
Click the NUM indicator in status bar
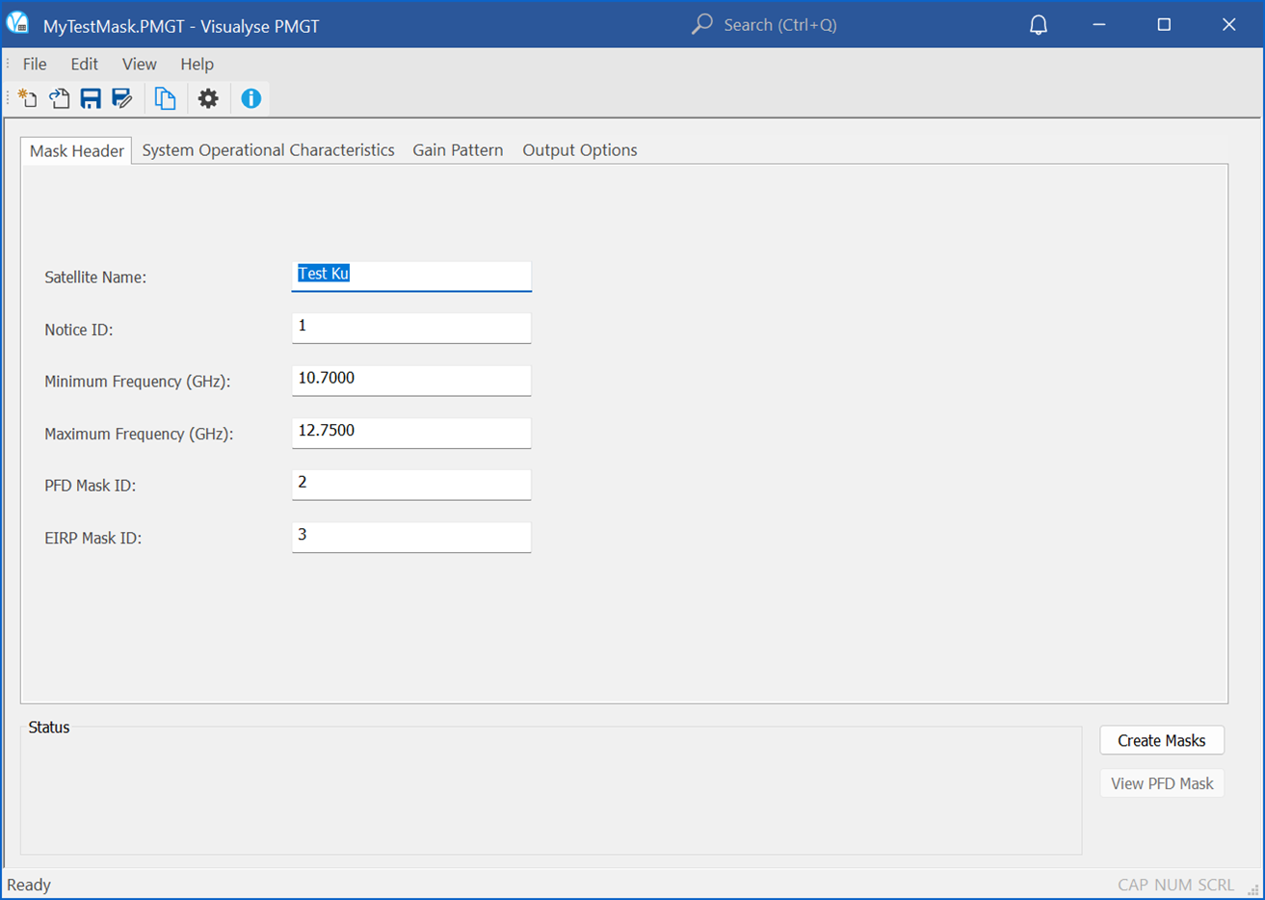(1173, 885)
